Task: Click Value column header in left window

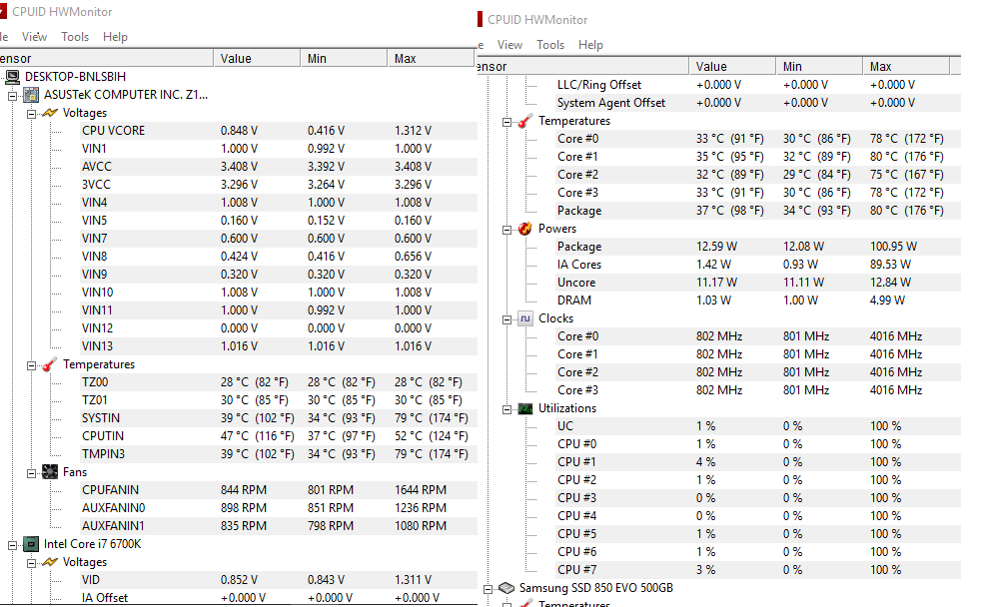Action: click(x=257, y=59)
